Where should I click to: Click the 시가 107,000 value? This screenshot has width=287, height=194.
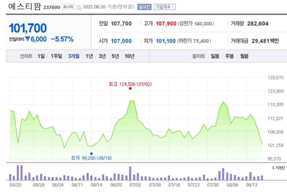tap(121, 41)
